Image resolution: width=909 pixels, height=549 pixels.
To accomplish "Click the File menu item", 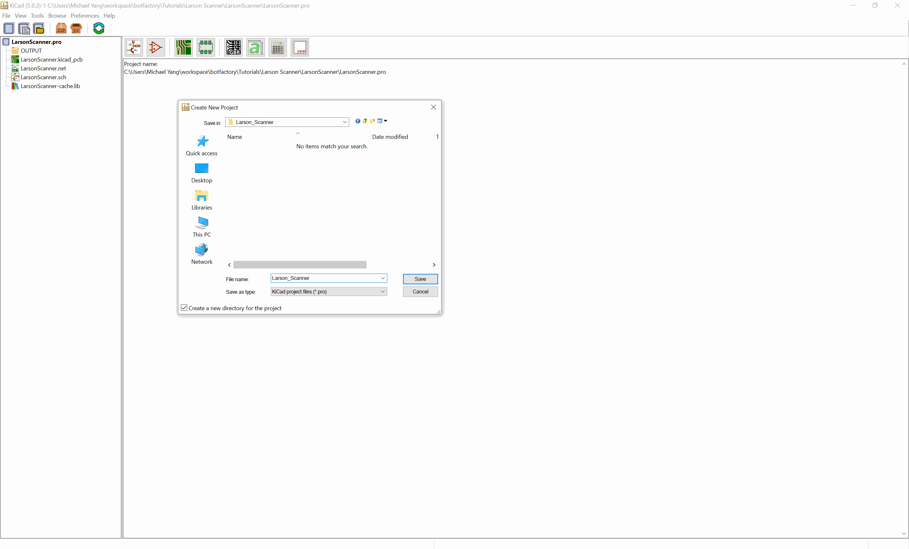I will [x=7, y=15].
